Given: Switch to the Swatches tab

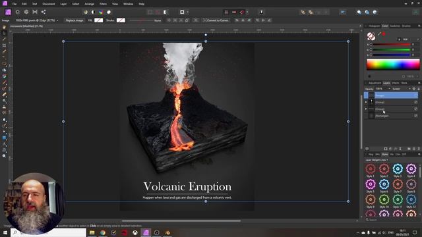Looking at the screenshot, I should 395,26.
